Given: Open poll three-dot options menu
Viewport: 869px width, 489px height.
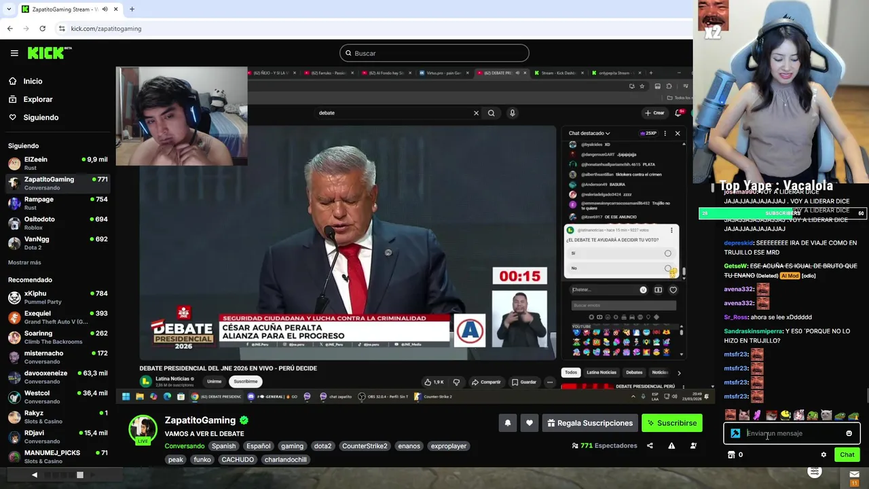Looking at the screenshot, I should pyautogui.click(x=671, y=230).
